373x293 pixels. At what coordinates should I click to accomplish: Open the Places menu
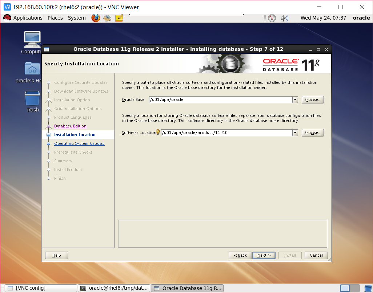(55, 17)
